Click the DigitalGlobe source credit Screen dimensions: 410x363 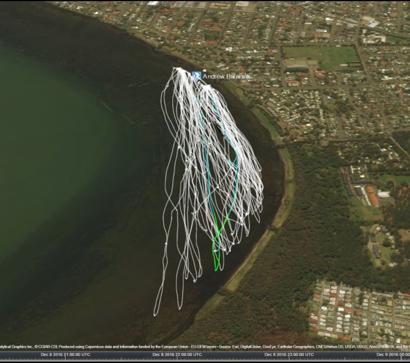point(248,347)
